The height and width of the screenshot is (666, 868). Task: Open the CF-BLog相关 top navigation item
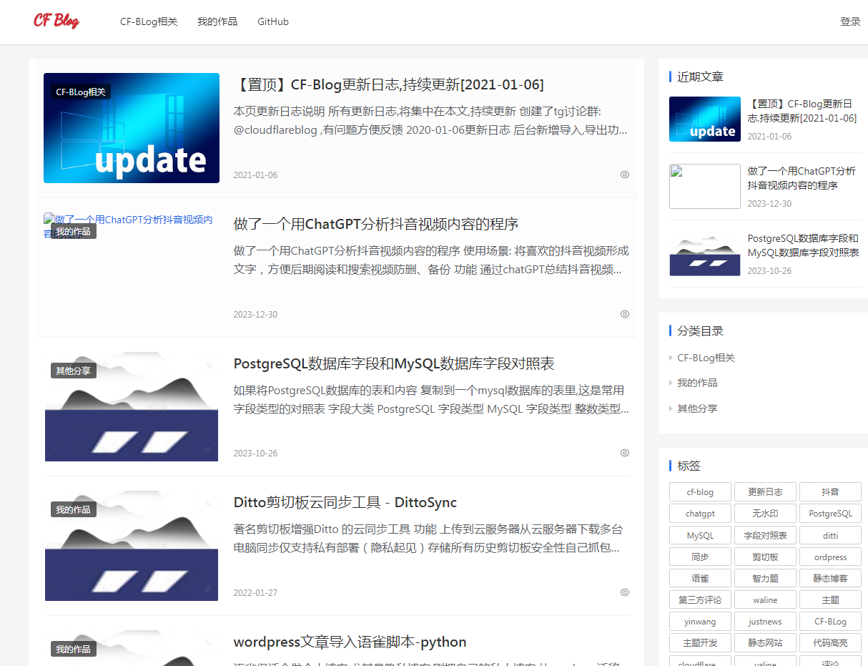coord(149,21)
